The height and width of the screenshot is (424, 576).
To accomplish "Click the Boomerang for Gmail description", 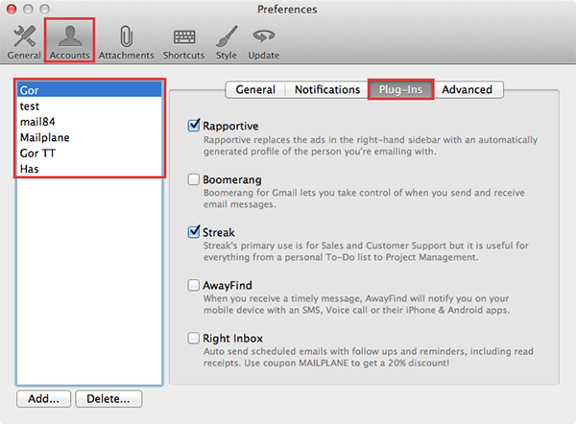I will click(364, 199).
